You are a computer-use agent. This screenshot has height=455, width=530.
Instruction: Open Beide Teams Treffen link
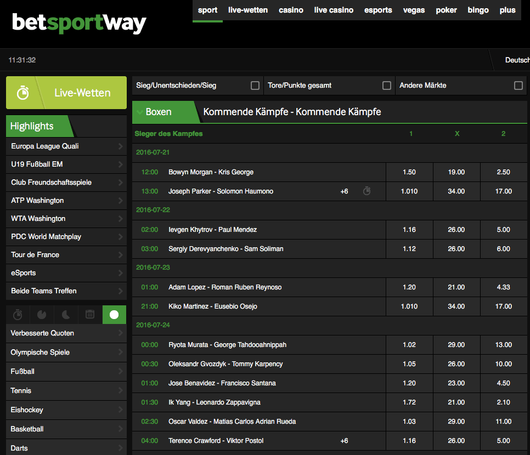pos(66,291)
